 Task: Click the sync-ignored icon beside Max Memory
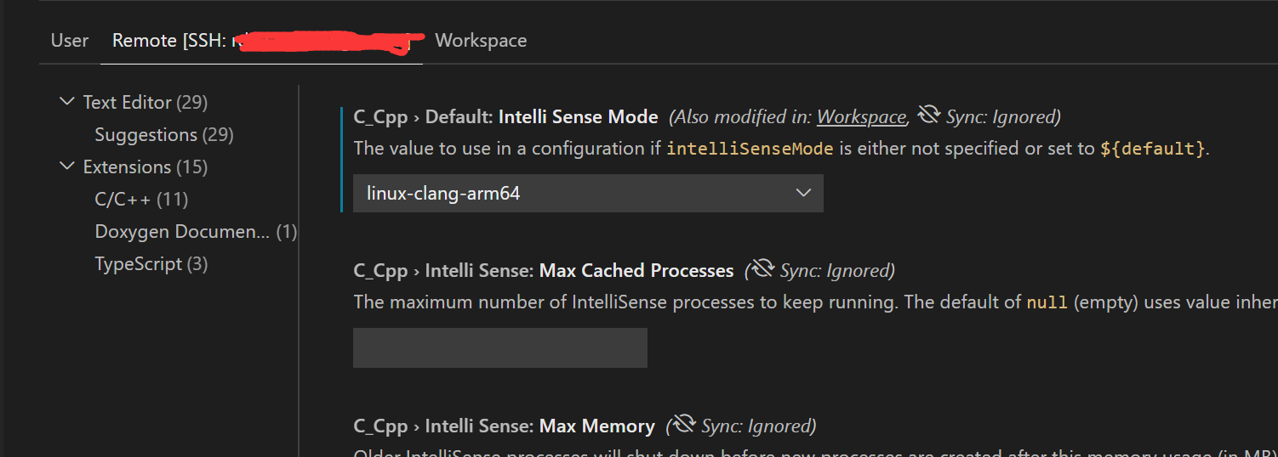click(x=684, y=424)
